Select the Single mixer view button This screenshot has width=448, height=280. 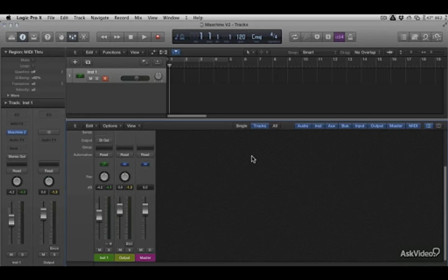coord(241,126)
